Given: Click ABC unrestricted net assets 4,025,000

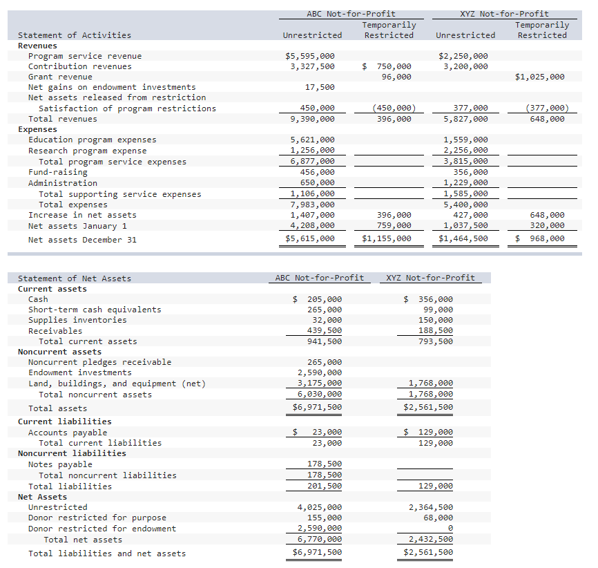Looking at the screenshot, I should point(320,507).
